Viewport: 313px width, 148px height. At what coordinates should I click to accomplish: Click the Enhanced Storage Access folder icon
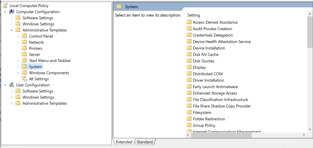click(189, 93)
